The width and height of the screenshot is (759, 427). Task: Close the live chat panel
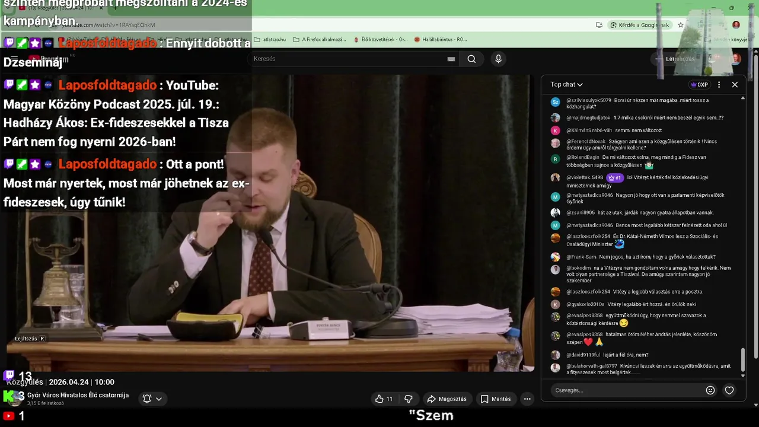(x=735, y=85)
